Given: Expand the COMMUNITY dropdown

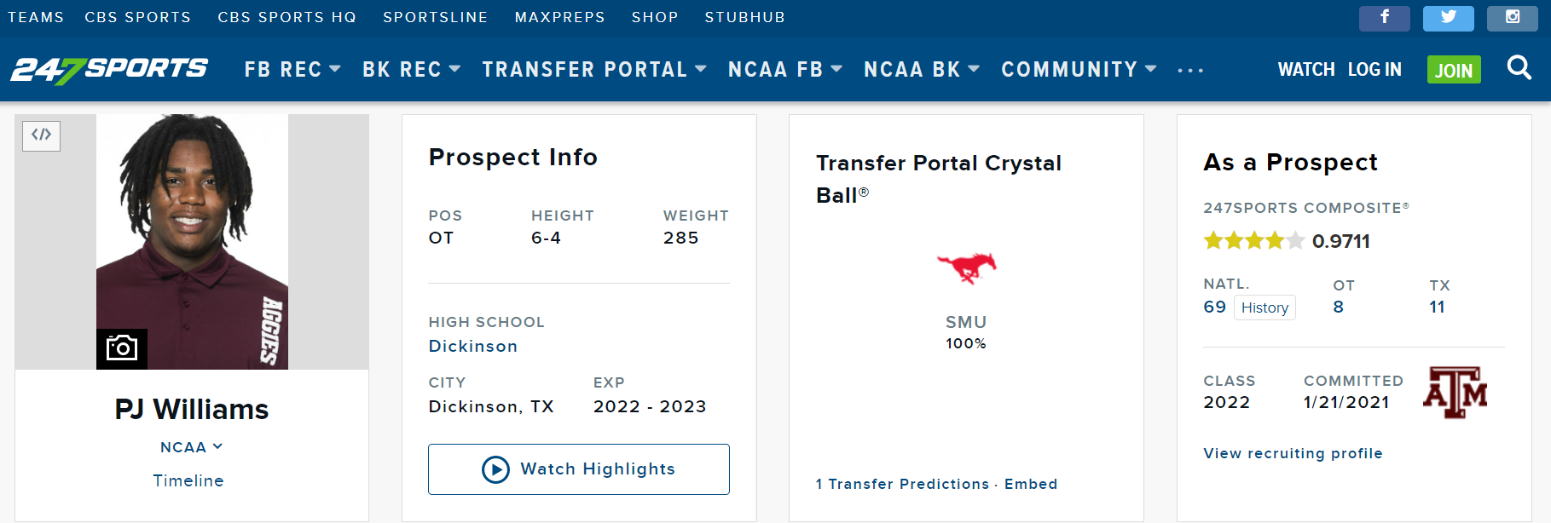Looking at the screenshot, I should point(1079,70).
